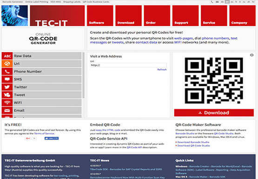This screenshot has height=179, width=258.
Task: Open the Barcode Studio link
Action: coord(185,133)
